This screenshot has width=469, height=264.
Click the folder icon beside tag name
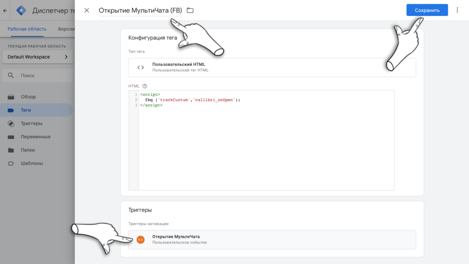click(190, 10)
